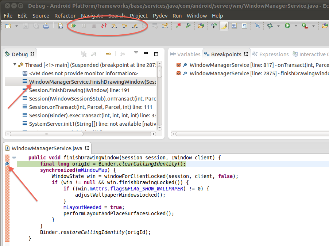Select Session.finishDrawing(IWindow) line 191 frame
Viewport: 329px width, 246px height.
tap(79, 90)
